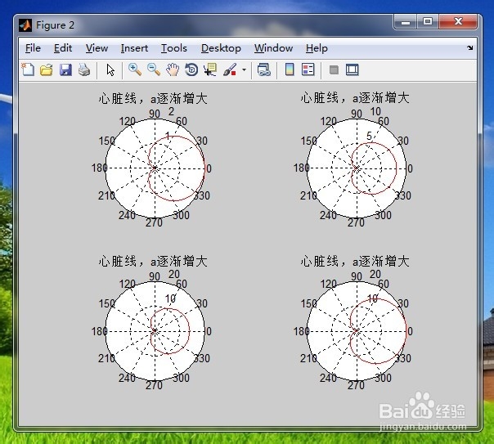Screen dimensions: 494x444
Task: Insert a colorbar using toolbar icon
Action: pyautogui.click(x=290, y=70)
